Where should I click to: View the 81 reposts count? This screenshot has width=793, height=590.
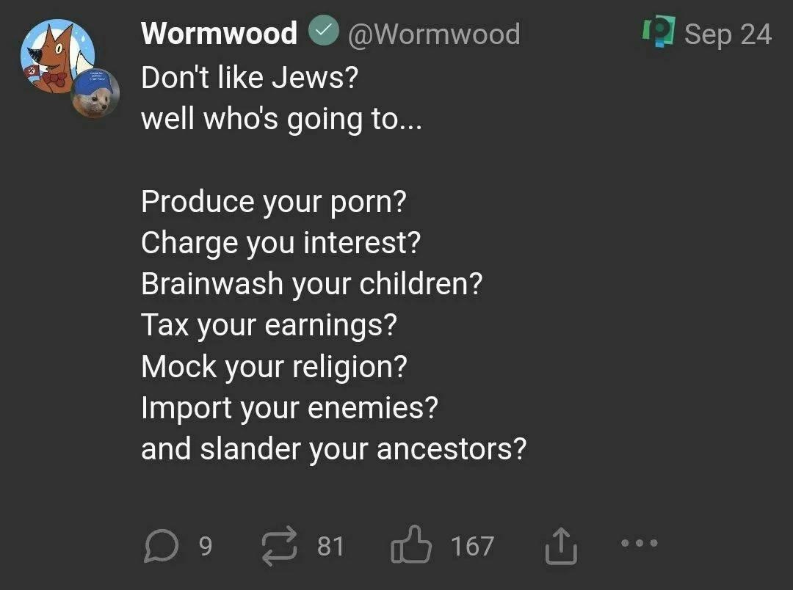pyautogui.click(x=330, y=547)
